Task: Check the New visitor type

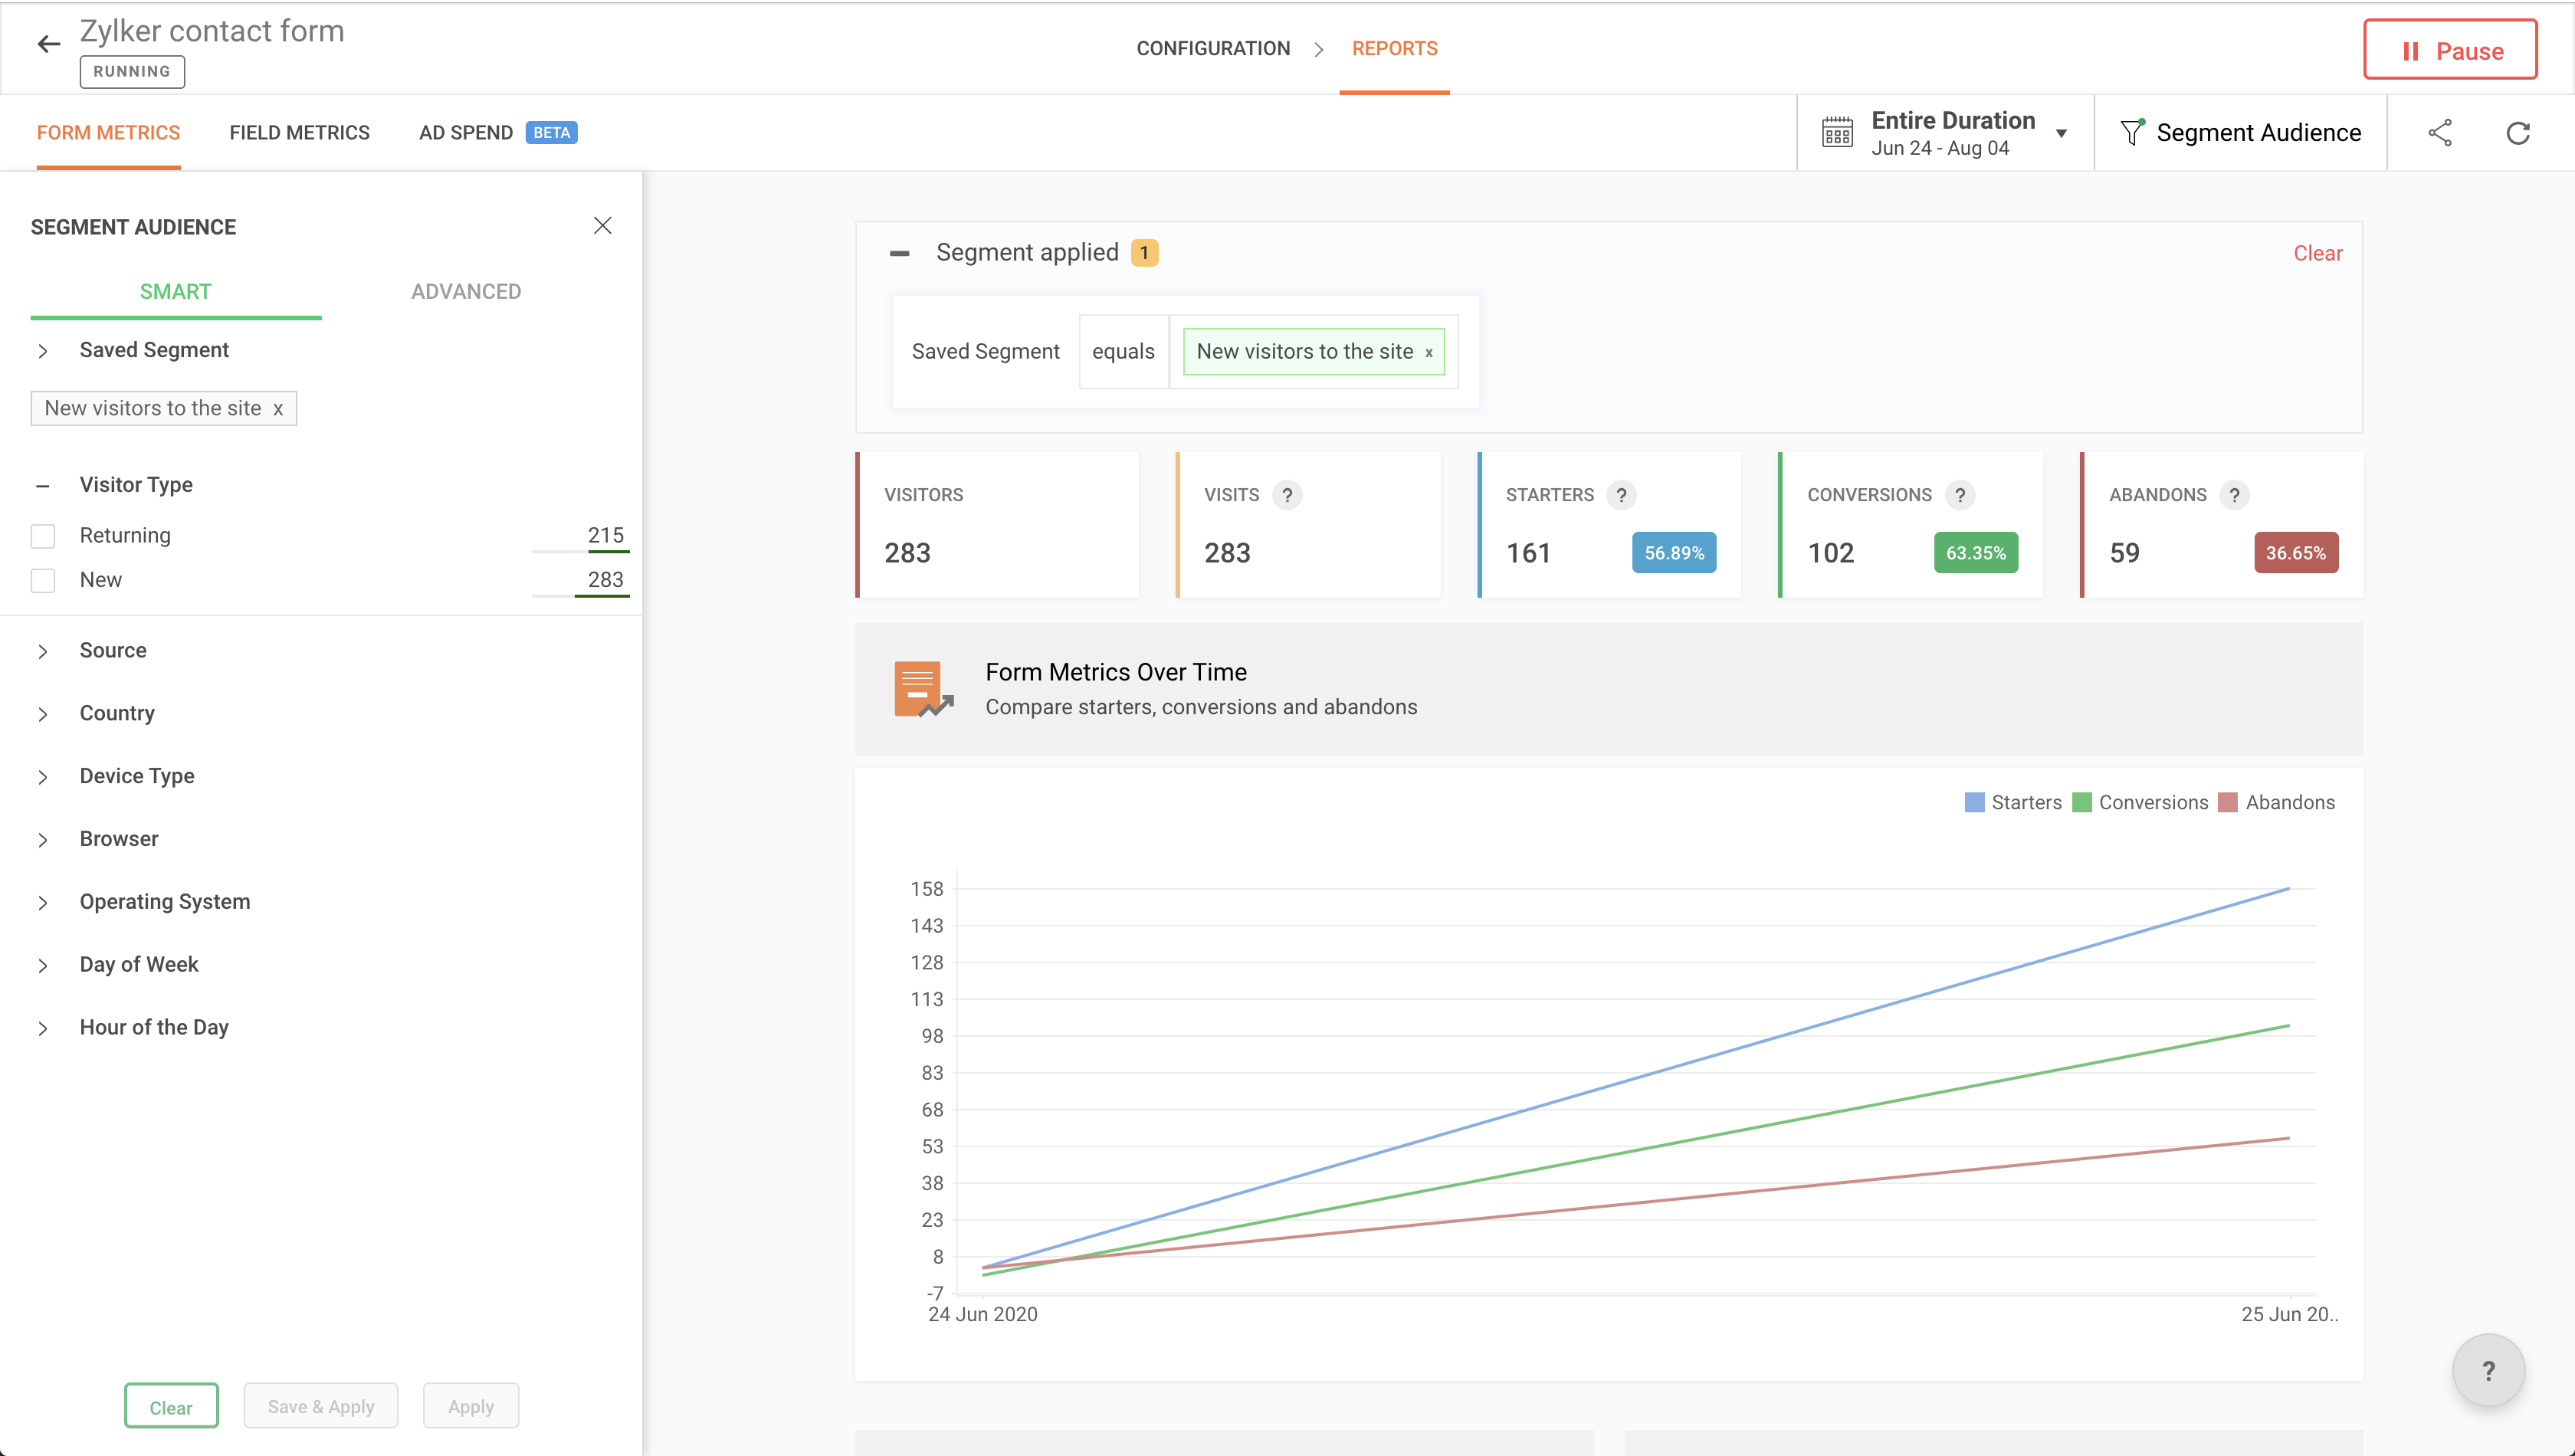Action: coord(43,581)
